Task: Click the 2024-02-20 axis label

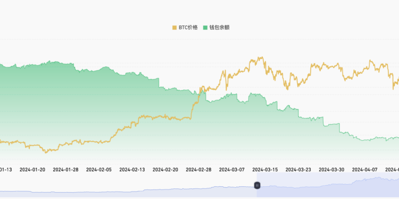Action: coord(165,170)
